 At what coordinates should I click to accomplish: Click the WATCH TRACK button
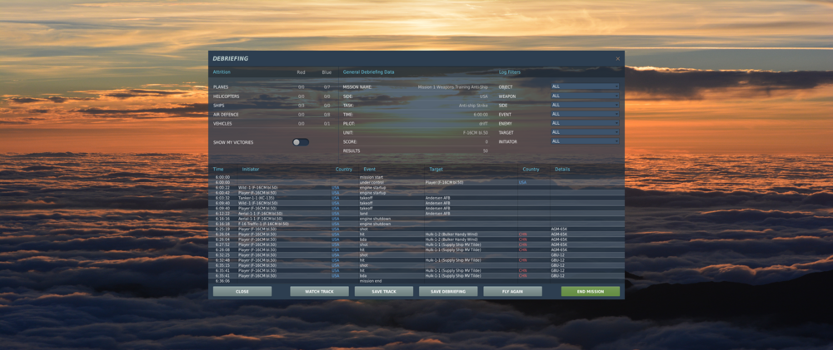pyautogui.click(x=319, y=291)
